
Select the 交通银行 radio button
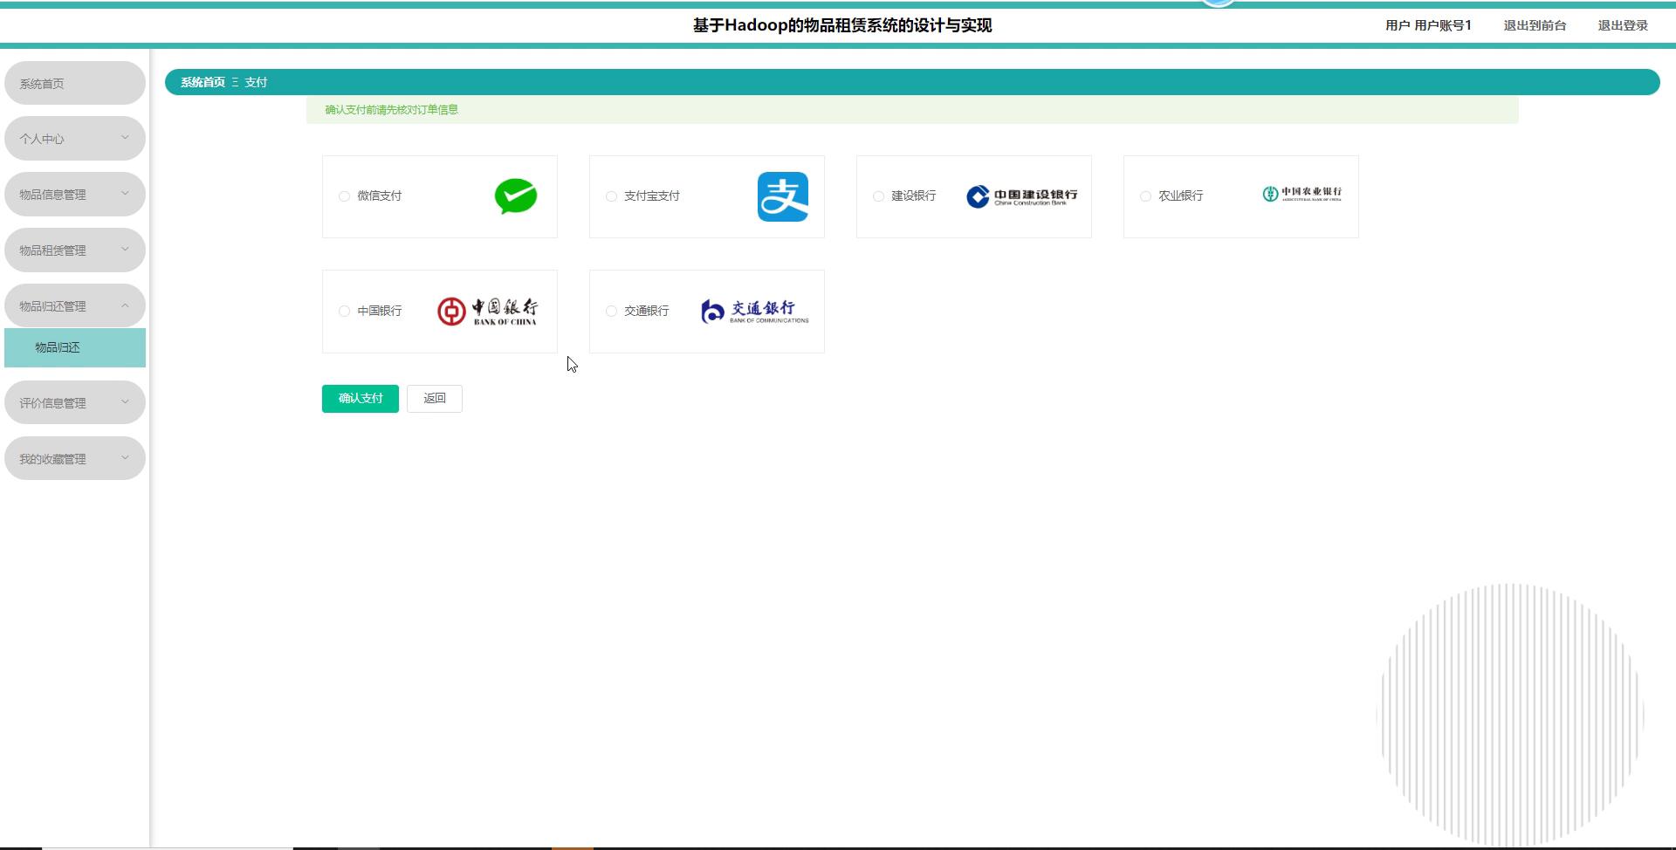click(x=611, y=312)
